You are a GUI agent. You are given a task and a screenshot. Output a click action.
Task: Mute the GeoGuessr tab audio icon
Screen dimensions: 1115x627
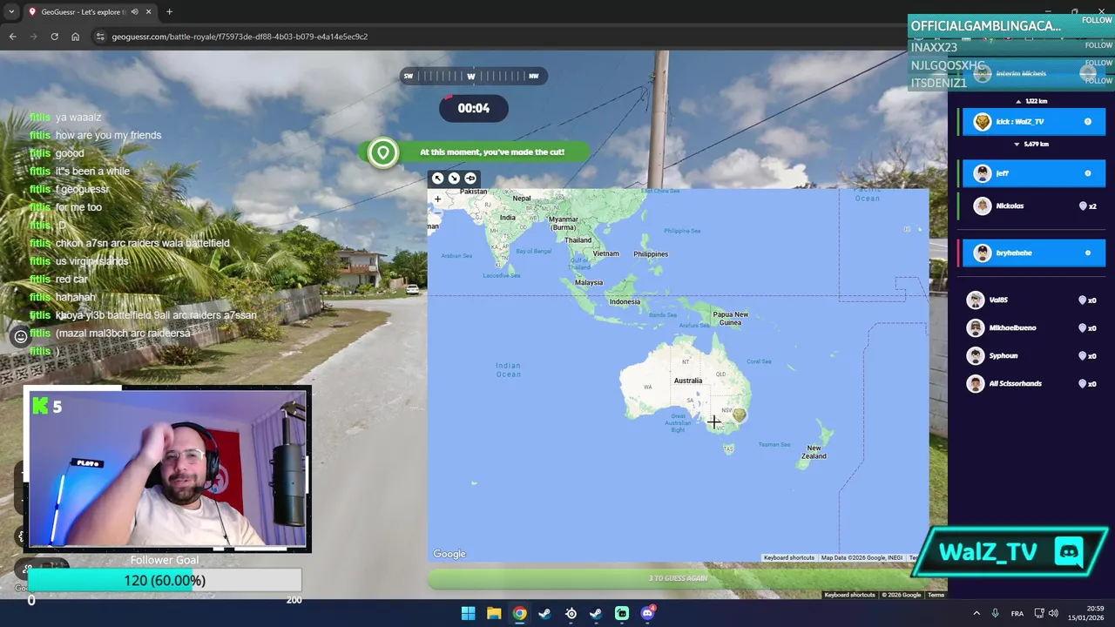pos(134,12)
